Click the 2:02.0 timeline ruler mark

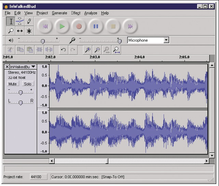point(50,57)
